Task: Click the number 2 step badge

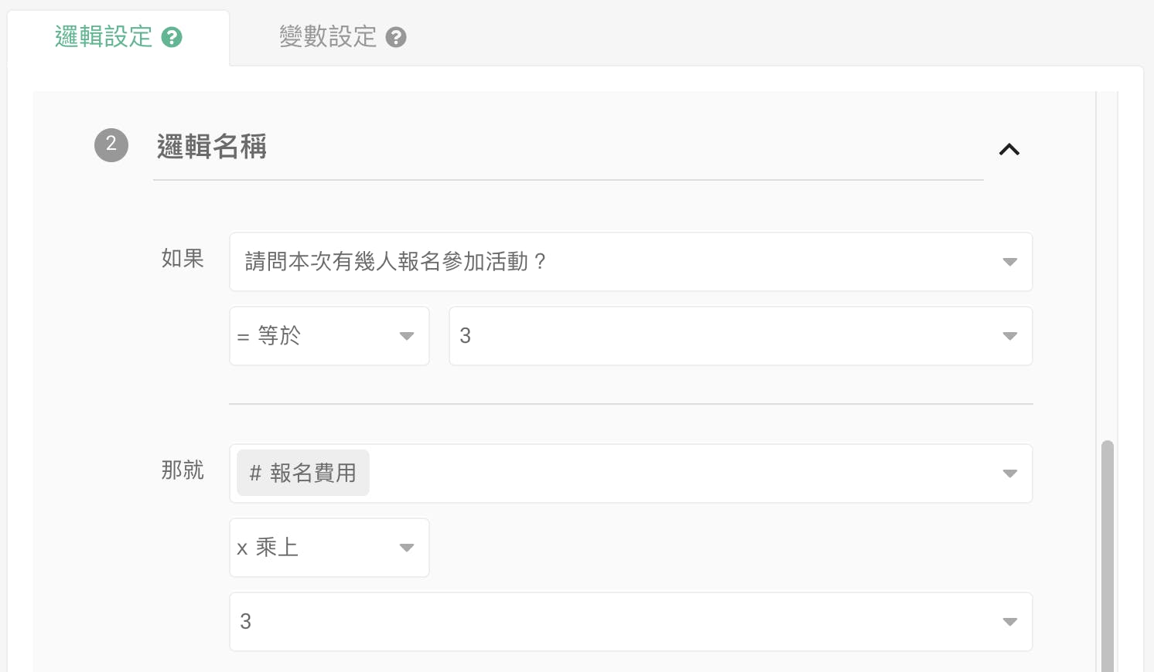Action: pos(111,144)
